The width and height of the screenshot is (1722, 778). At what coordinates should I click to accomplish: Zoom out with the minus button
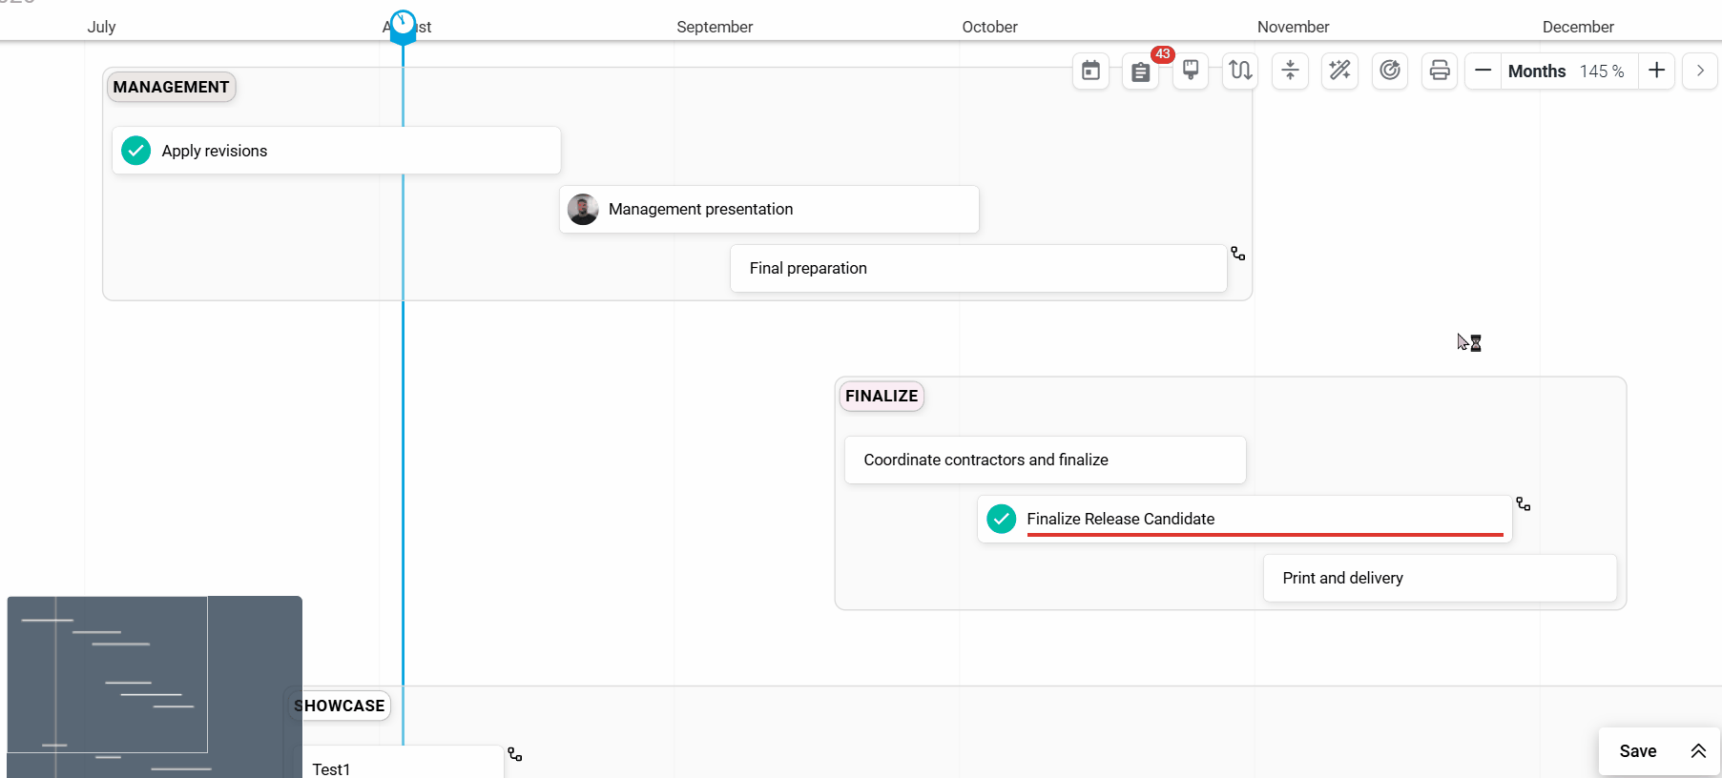[x=1483, y=71]
